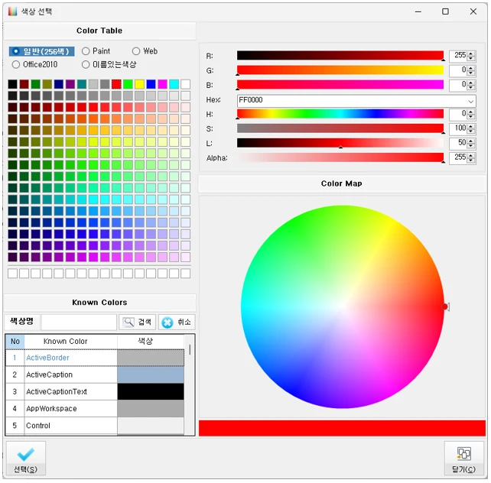Increase the R value with stepper

pos(471,53)
